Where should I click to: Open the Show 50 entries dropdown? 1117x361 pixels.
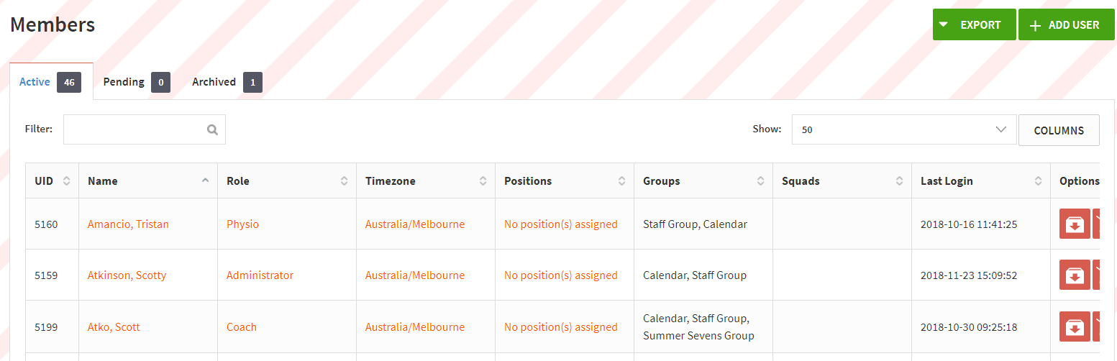click(904, 129)
